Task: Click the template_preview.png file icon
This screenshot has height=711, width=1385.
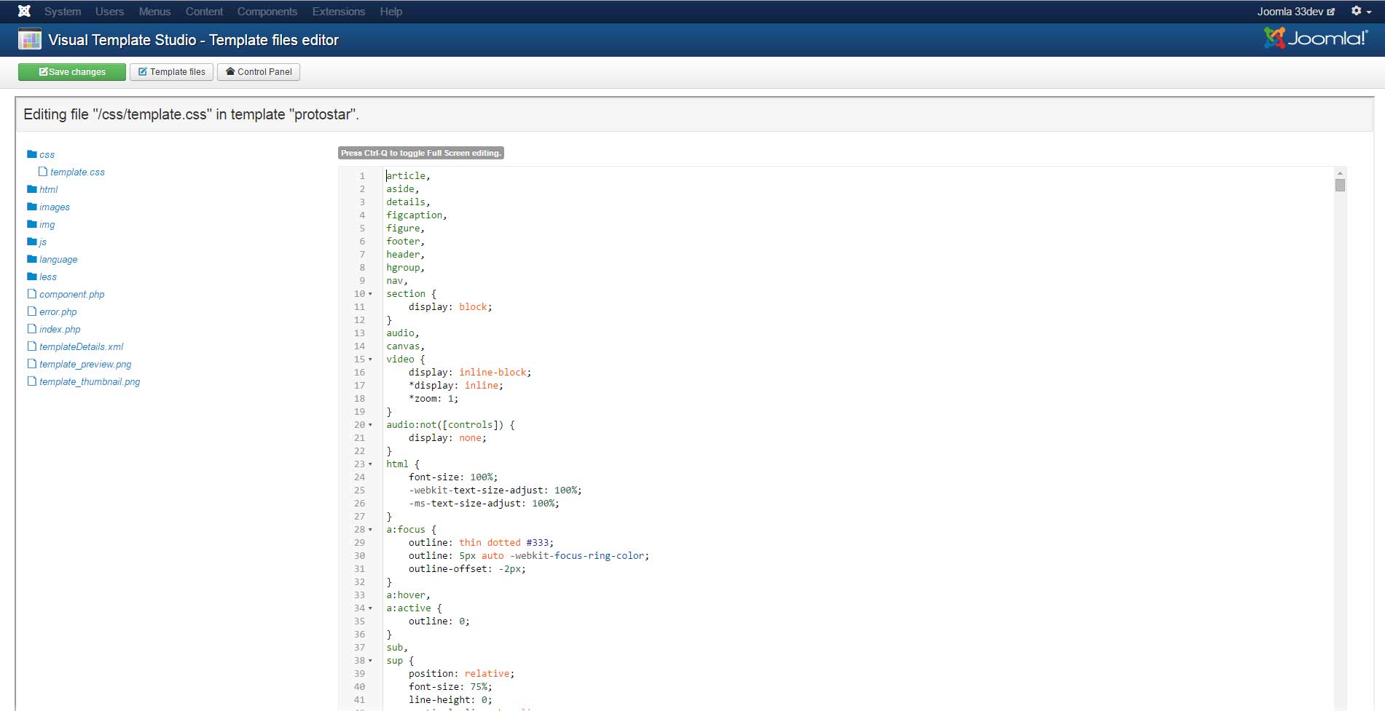Action: tap(31, 364)
